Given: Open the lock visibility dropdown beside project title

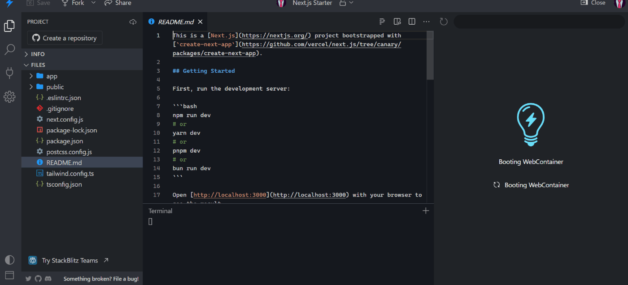Looking at the screenshot, I should pos(346,3).
